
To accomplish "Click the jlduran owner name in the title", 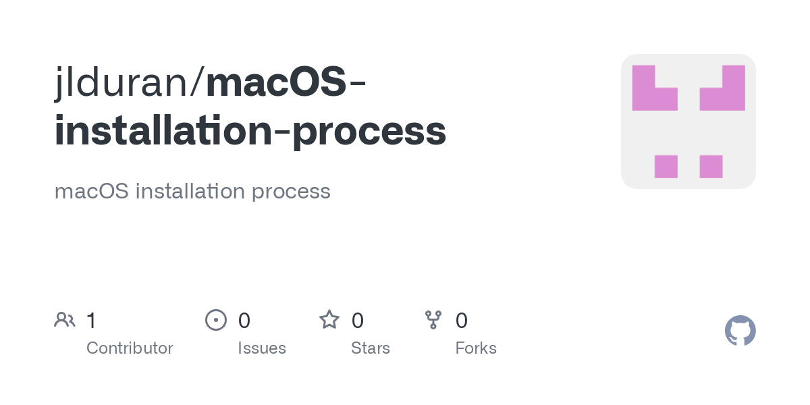I will (x=126, y=82).
